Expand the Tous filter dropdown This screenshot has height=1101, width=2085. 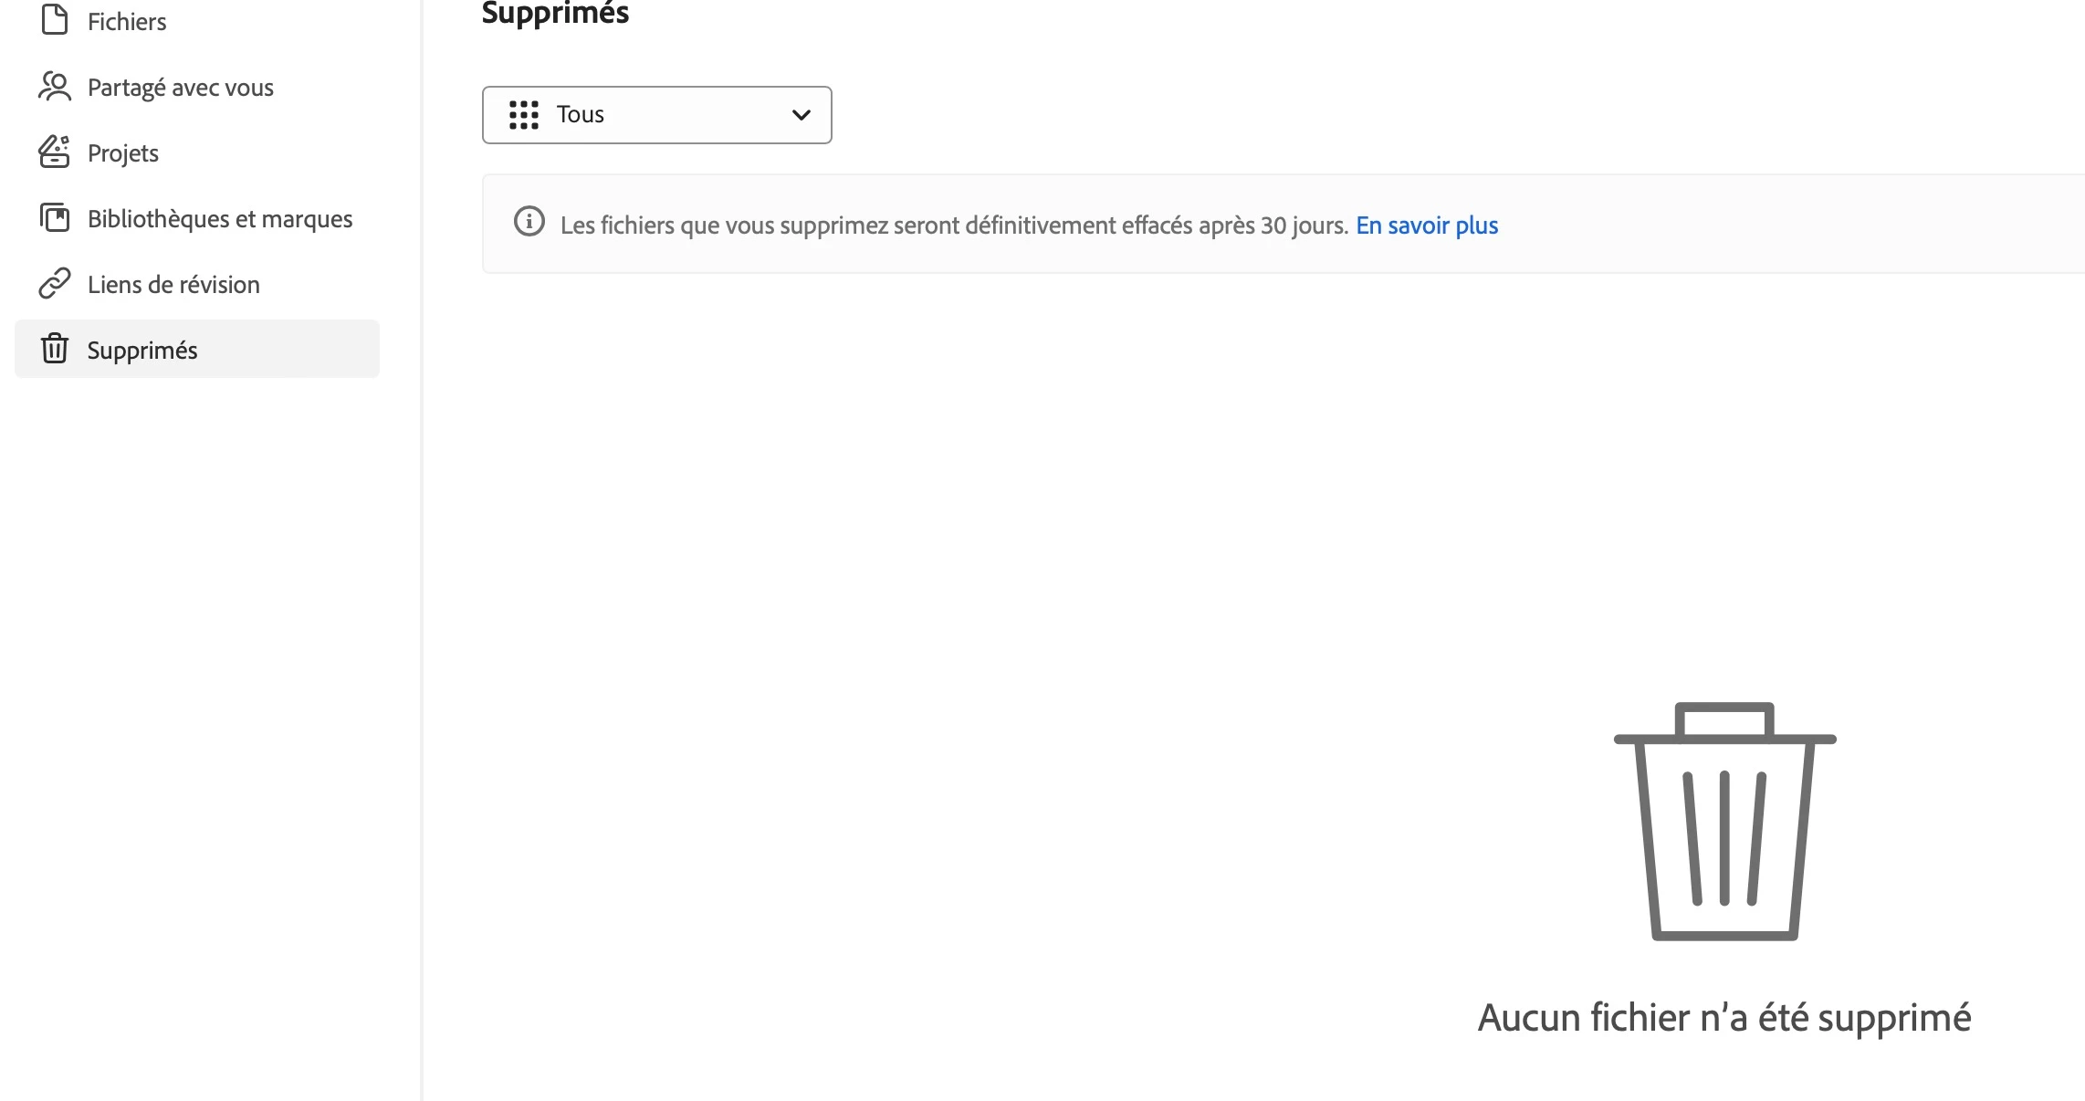[655, 115]
